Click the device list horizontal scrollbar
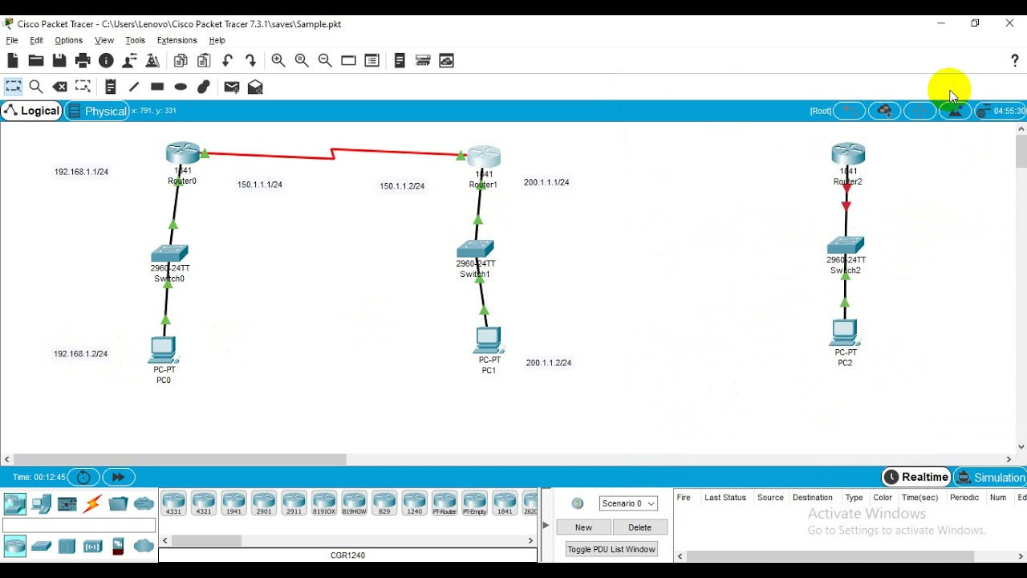The image size is (1027, 578). click(206, 541)
